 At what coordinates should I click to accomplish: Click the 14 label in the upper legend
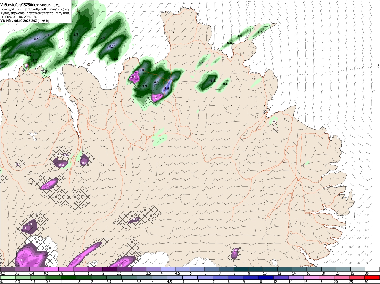pyautogui.click(x=294, y=273)
